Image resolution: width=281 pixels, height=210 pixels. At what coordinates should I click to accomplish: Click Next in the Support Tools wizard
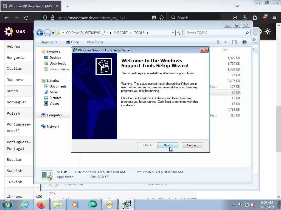pos(168,145)
